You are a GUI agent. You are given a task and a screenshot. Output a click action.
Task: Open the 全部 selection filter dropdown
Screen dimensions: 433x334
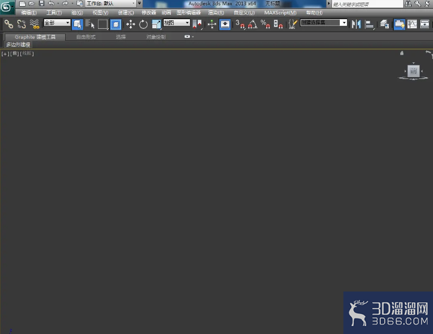[57, 23]
